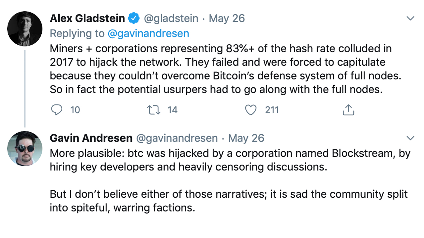The width and height of the screenshot is (424, 238).
Task: Click the reply count 10
Action: point(75,110)
